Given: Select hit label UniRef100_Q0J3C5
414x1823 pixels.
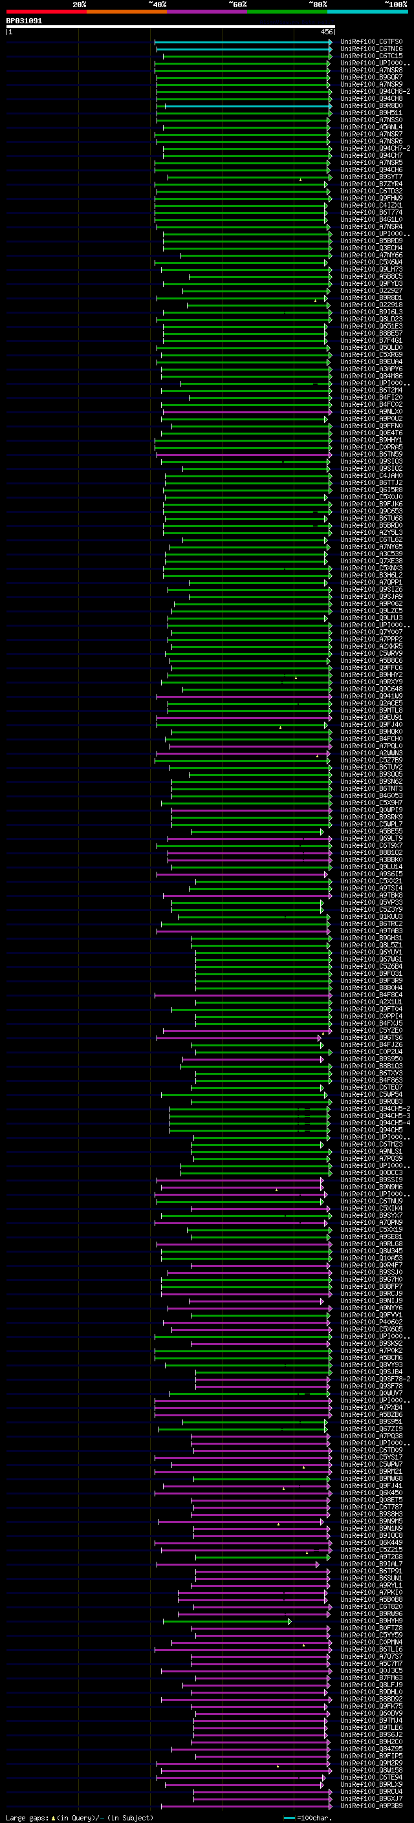Looking at the screenshot, I should coord(371,1670).
